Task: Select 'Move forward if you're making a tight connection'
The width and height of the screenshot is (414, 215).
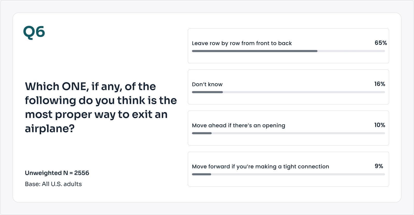Action: [x=261, y=167]
